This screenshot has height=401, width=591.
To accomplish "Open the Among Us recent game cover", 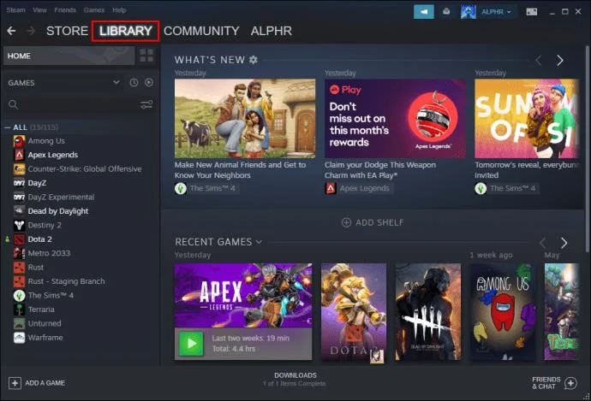I will [x=503, y=312].
